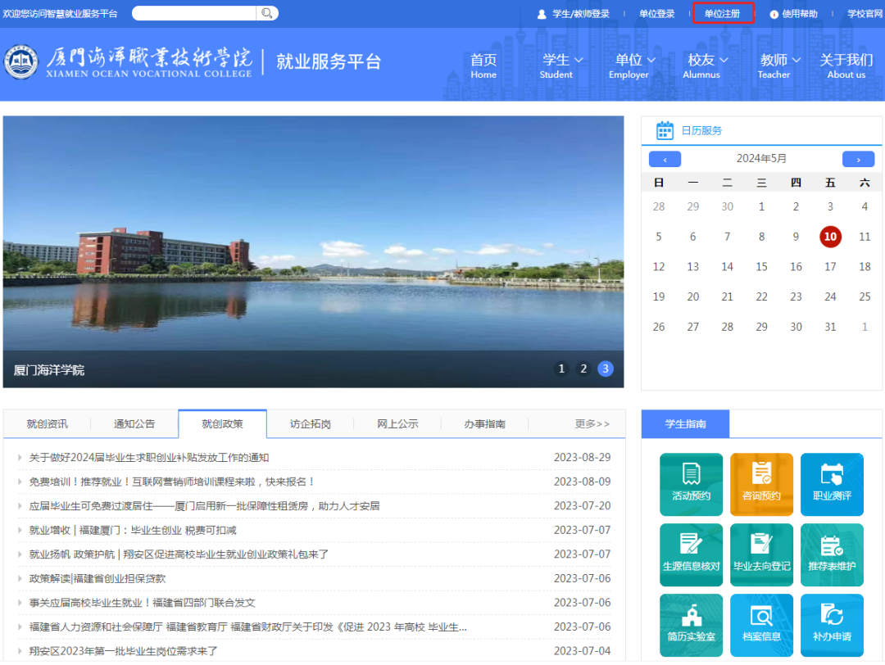Open 简历实验室 icon tile
This screenshot has height=665, width=885.
(691, 625)
